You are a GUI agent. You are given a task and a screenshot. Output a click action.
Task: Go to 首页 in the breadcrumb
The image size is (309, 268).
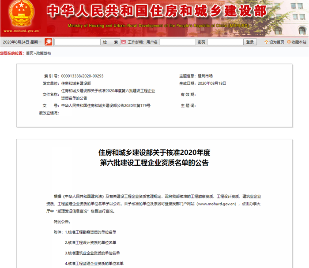pos(30,53)
